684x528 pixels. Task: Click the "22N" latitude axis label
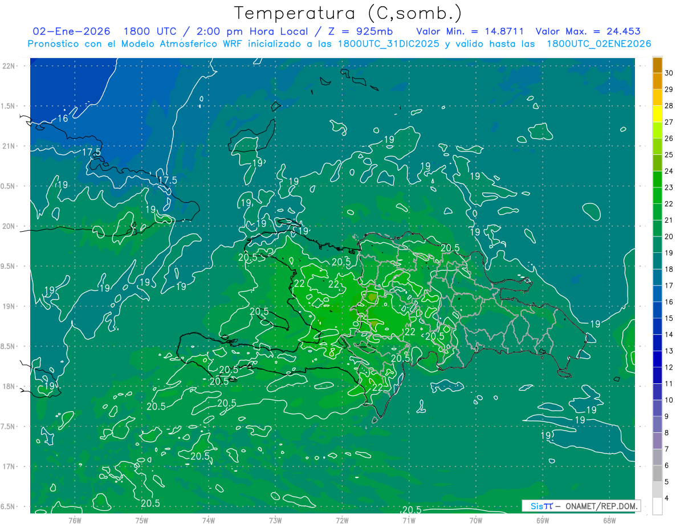(9, 66)
